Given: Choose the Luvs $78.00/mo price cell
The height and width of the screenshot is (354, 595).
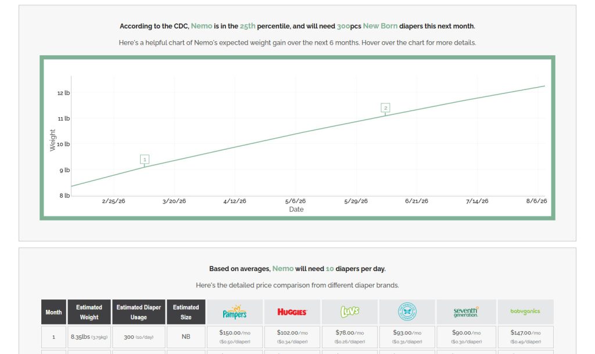Looking at the screenshot, I should 350,337.
